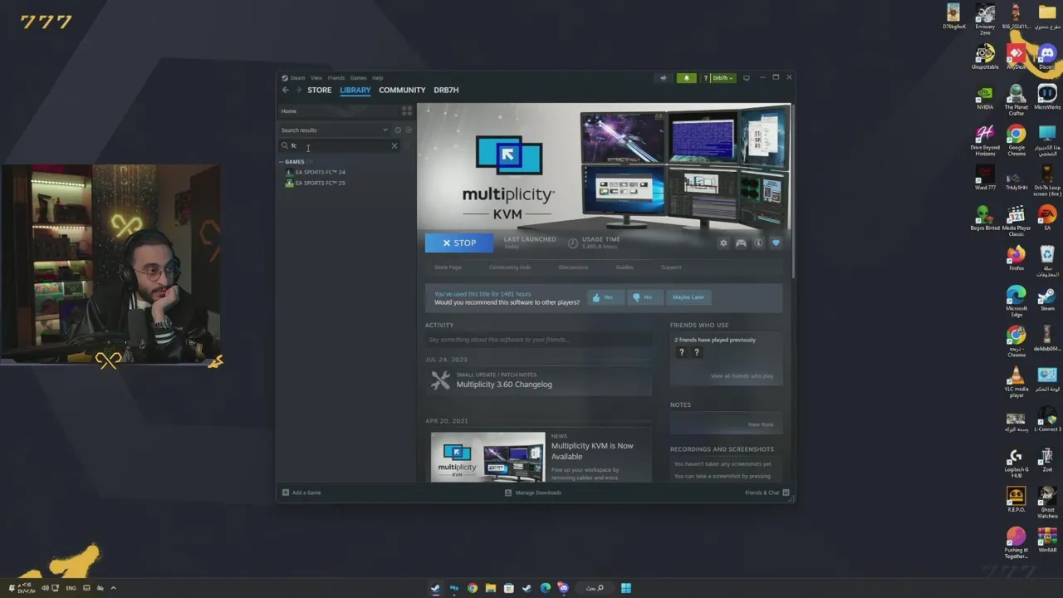
Task: Clear the library search with X
Action: (x=394, y=145)
